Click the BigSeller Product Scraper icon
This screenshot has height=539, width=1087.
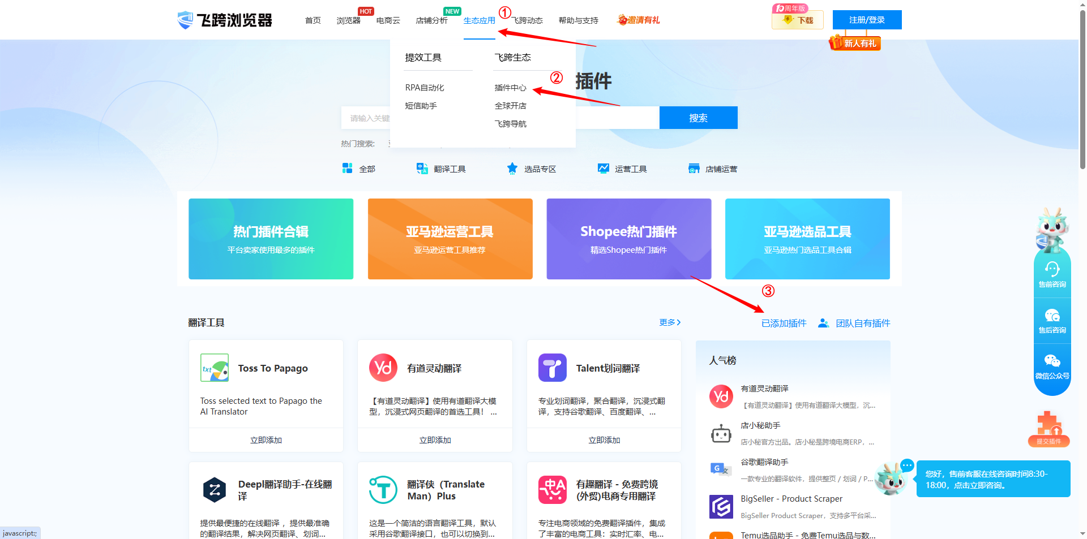[721, 506]
